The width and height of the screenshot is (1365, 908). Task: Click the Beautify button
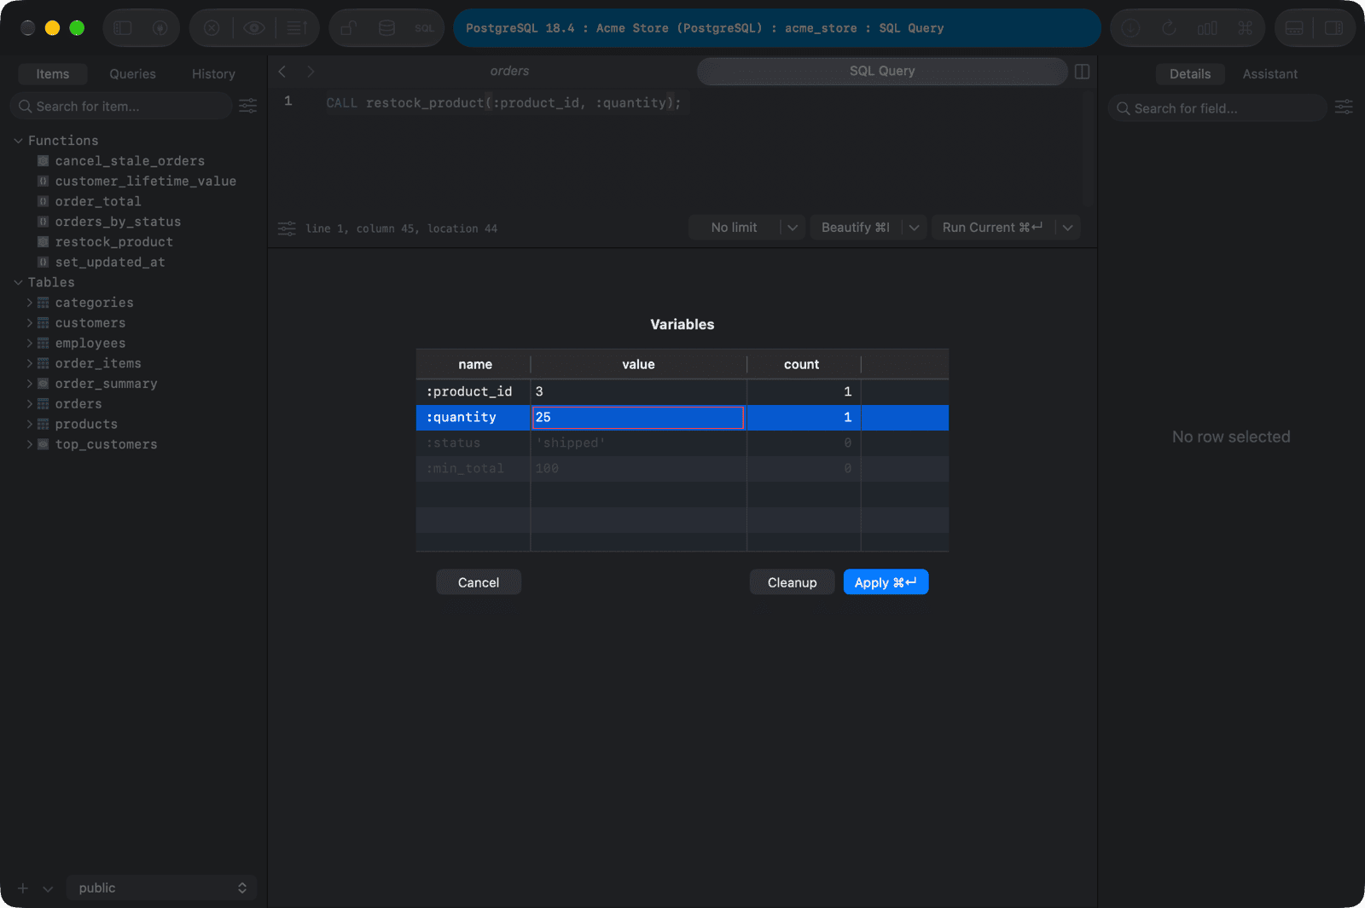click(x=855, y=228)
